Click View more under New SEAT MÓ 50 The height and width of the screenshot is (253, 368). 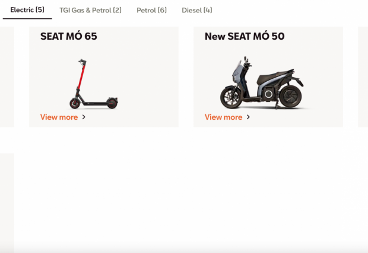223,117
